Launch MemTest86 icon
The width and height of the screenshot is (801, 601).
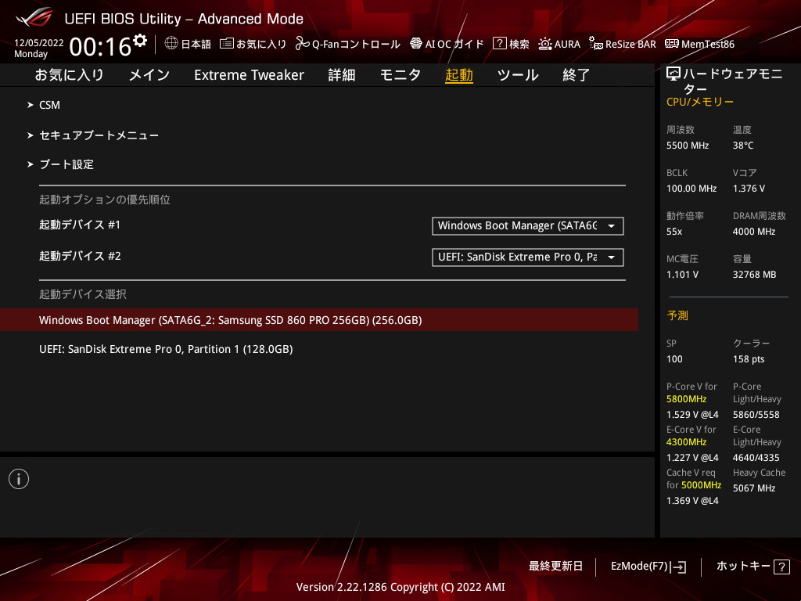coord(672,44)
